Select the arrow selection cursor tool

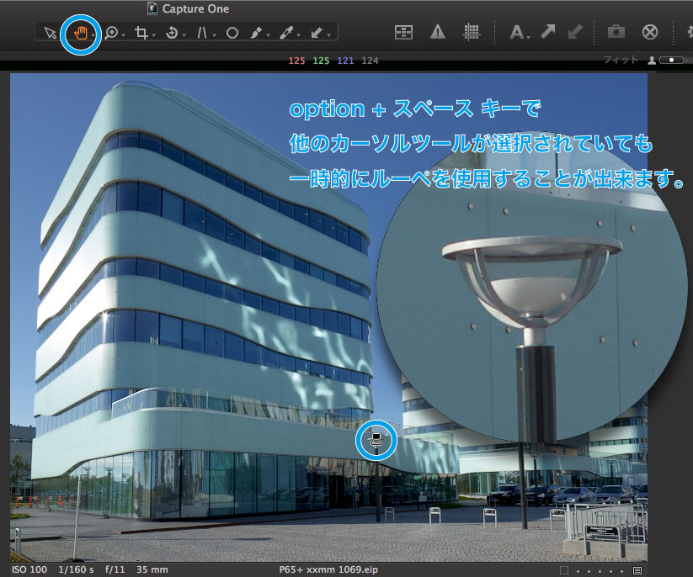pos(49,32)
